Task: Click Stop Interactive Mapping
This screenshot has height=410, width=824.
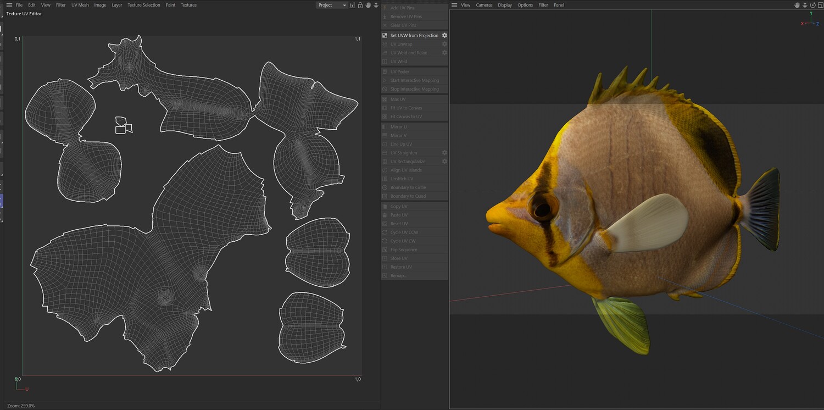Action: tap(415, 89)
